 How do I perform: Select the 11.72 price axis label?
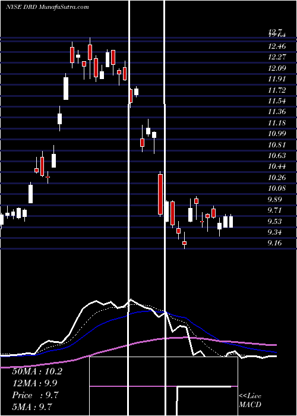[x=277, y=90]
